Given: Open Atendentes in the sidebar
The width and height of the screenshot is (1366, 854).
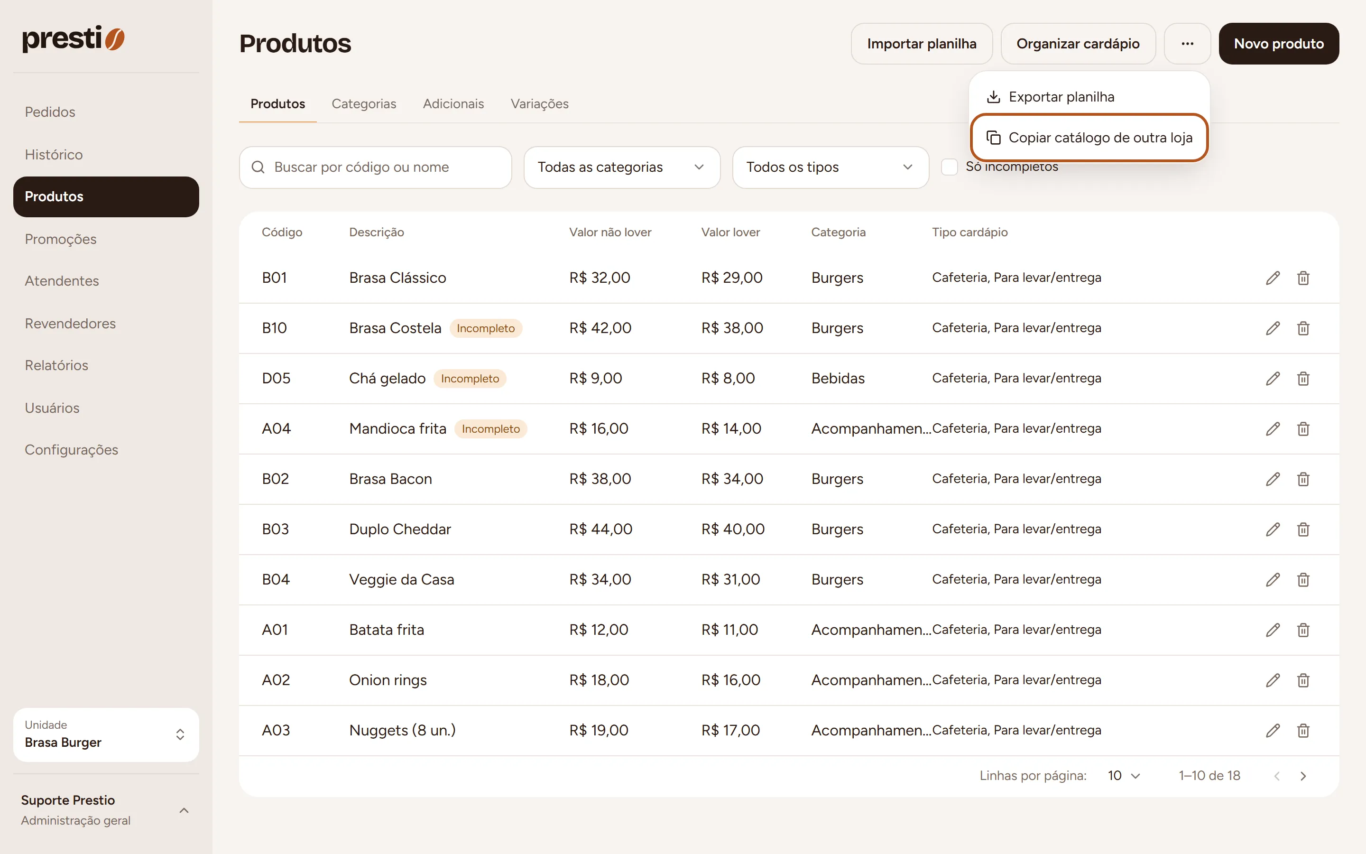Looking at the screenshot, I should 106,281.
